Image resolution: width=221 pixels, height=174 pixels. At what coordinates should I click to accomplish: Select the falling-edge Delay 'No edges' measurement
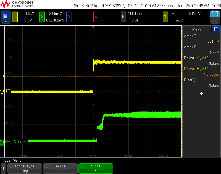(201, 72)
